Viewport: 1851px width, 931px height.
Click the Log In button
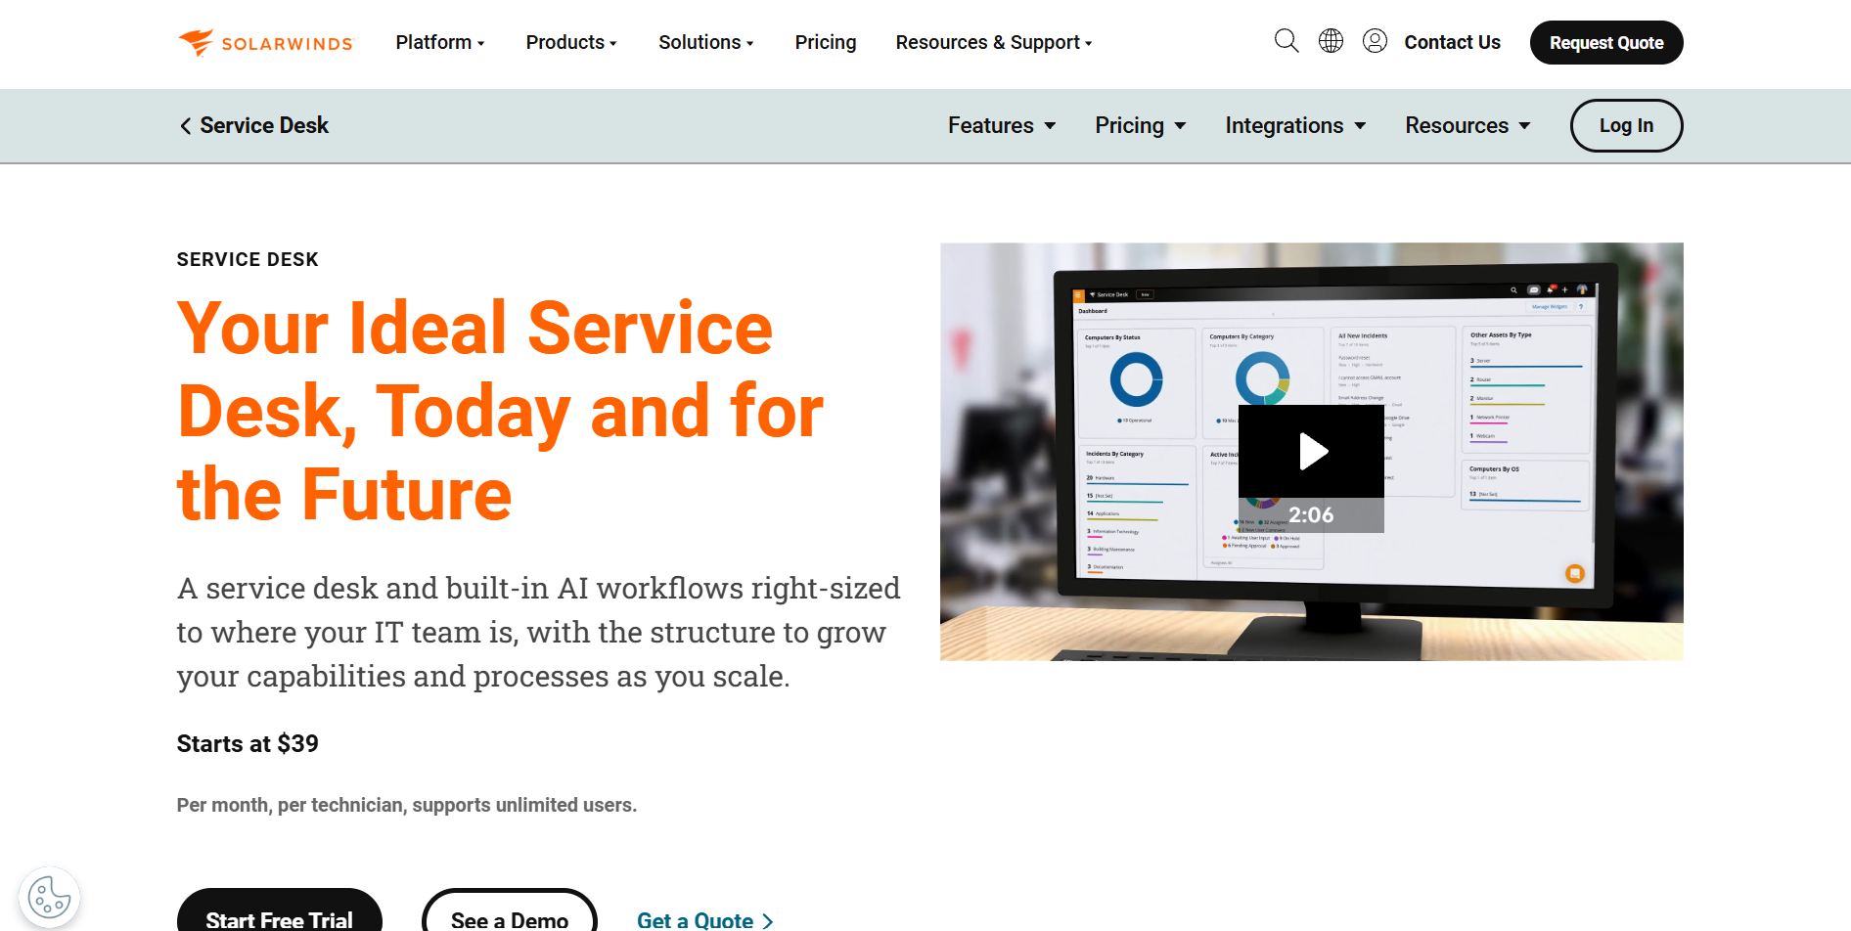coord(1626,125)
